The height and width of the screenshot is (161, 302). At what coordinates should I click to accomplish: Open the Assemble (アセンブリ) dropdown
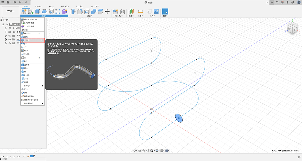tap(118, 16)
